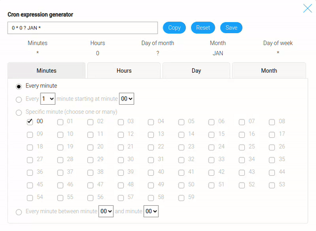Select the Every minute radio option

pyautogui.click(x=19, y=86)
